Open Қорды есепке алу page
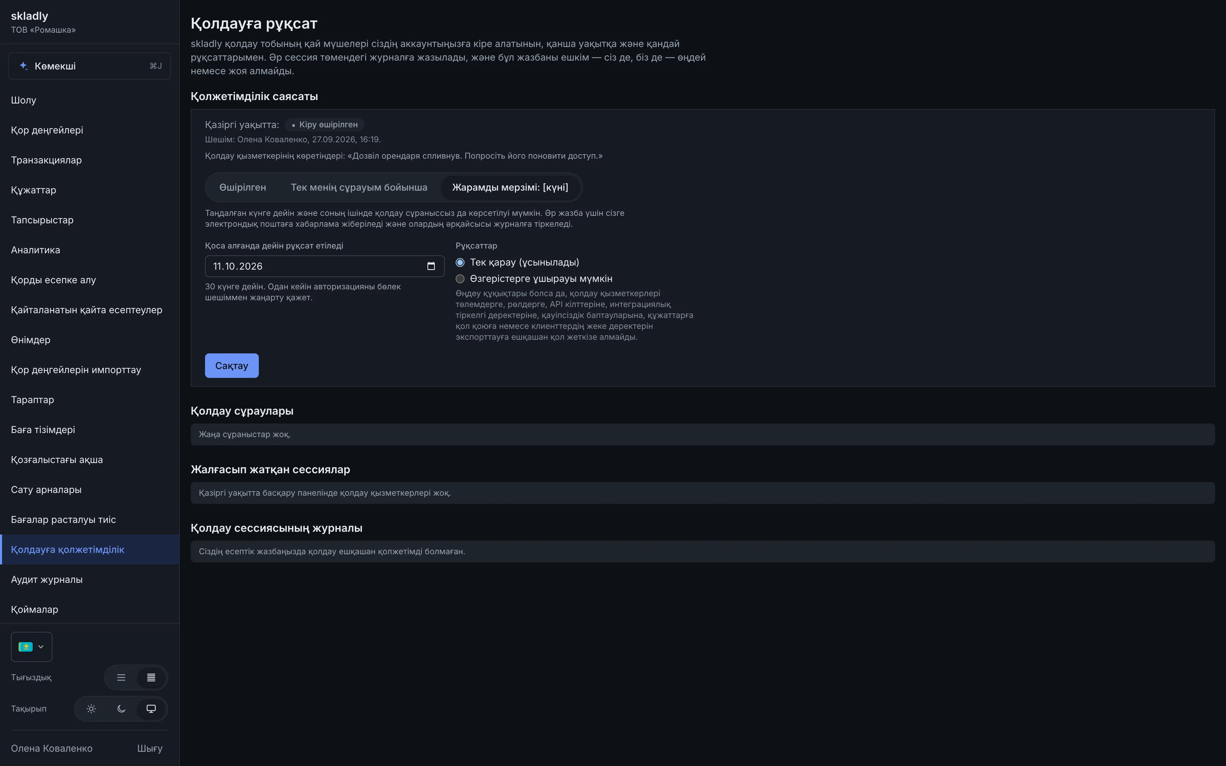 90,280
